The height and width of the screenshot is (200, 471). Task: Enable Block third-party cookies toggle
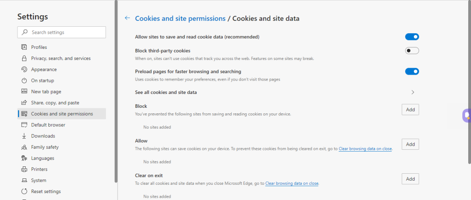pos(412,51)
